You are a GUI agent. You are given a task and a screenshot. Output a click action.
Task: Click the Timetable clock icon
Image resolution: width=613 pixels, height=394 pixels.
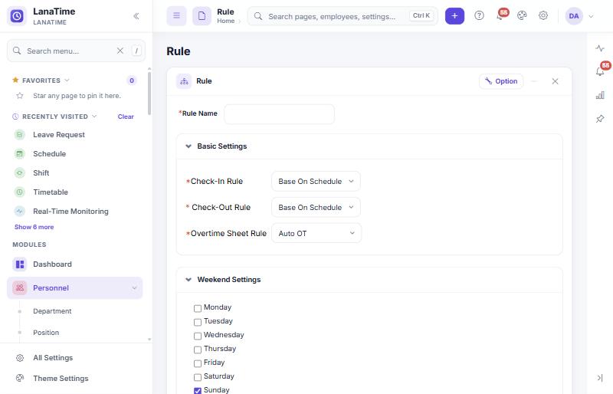20,192
